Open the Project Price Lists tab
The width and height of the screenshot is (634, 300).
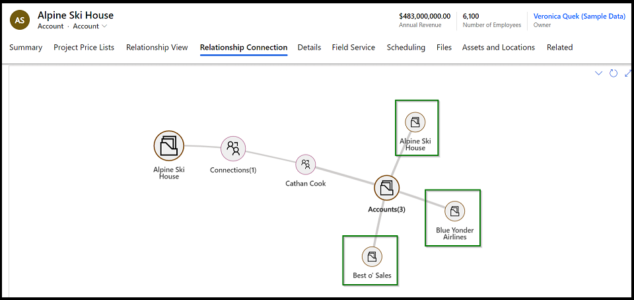tap(84, 48)
